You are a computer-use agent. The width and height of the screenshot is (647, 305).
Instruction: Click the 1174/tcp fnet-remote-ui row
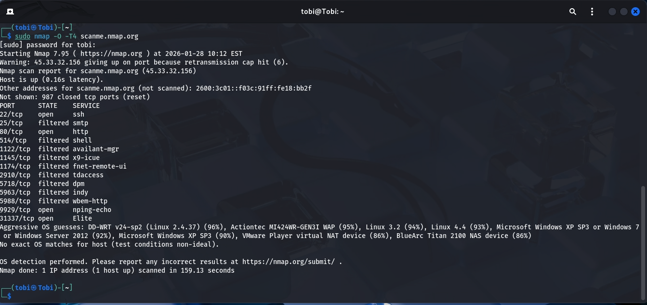point(63,166)
